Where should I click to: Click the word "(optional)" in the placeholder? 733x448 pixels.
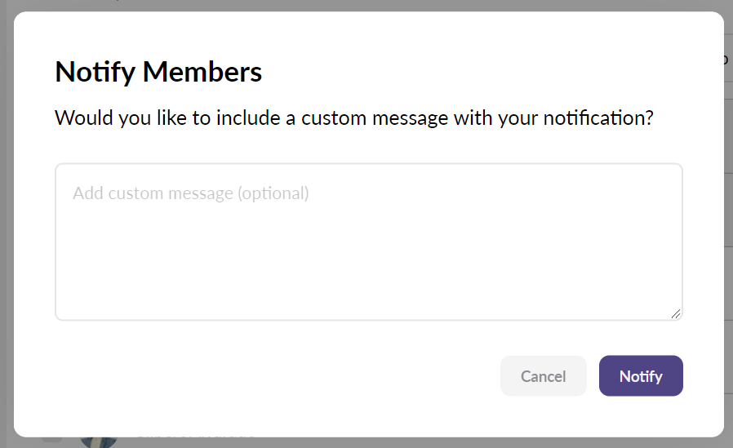pyautogui.click(x=273, y=193)
